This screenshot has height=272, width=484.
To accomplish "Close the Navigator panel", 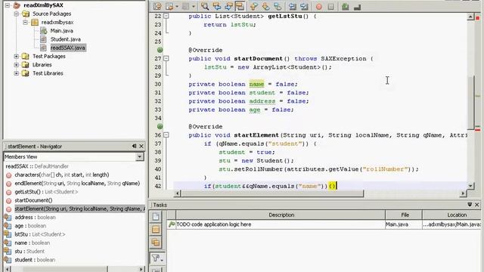I will tap(141, 146).
